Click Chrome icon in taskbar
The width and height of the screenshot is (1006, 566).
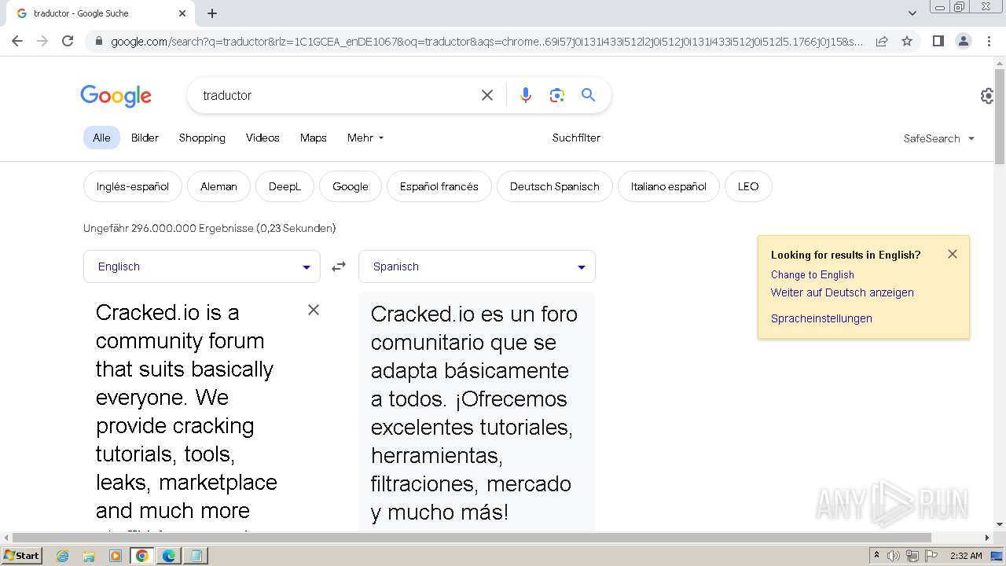[x=142, y=556]
